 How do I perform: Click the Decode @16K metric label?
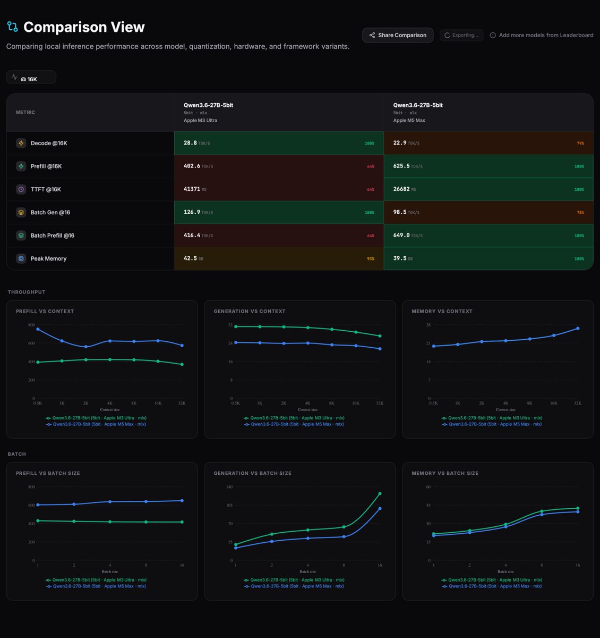pos(49,144)
